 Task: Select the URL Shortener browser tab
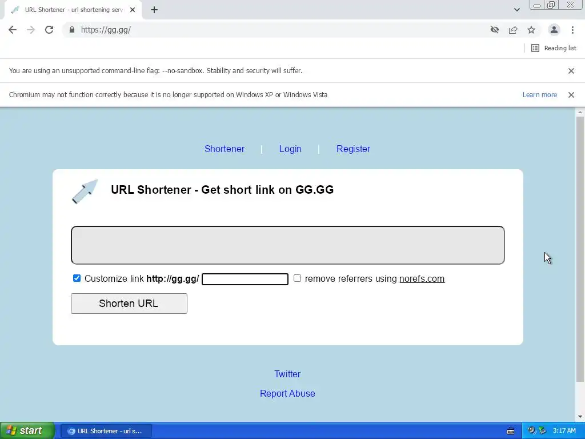pyautogui.click(x=74, y=10)
